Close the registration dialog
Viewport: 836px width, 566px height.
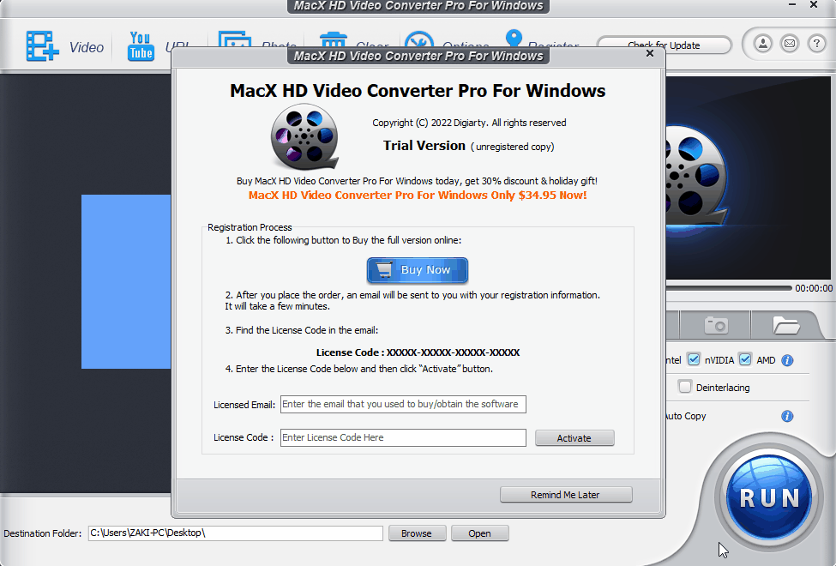click(649, 53)
